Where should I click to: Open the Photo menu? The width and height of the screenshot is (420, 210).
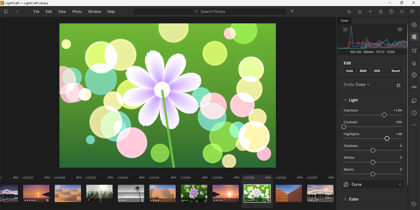coord(77,12)
